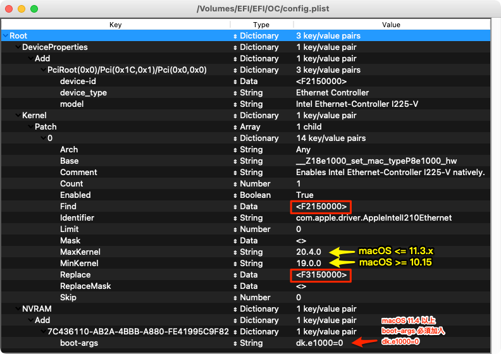The image size is (501, 354).
Task: Collapse the PciRoot(0x0)/Pci(0x1C,0x1) disclosure triangle
Action: (x=43, y=70)
